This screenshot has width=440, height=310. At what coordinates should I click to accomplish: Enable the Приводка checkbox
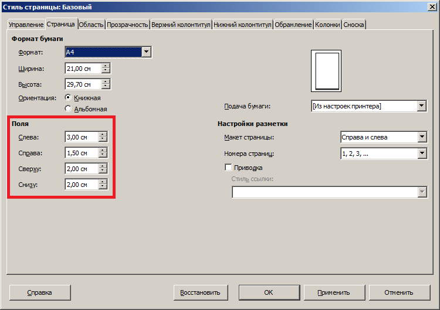(229, 168)
